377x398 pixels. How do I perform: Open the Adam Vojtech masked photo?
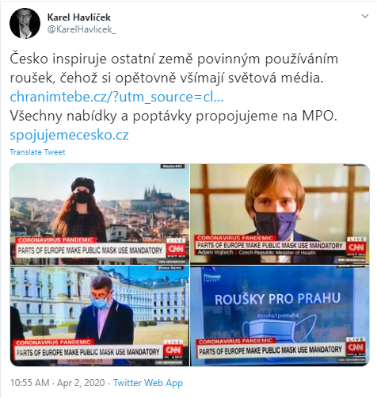(x=280, y=214)
